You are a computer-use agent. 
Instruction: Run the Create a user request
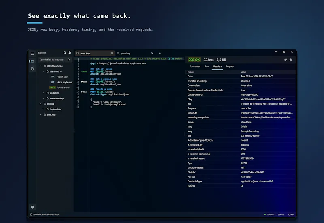[x=84, y=92]
